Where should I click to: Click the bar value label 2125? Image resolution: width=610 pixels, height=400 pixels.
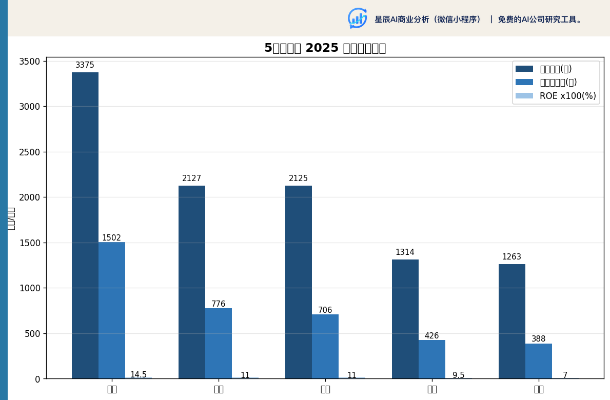pos(298,178)
